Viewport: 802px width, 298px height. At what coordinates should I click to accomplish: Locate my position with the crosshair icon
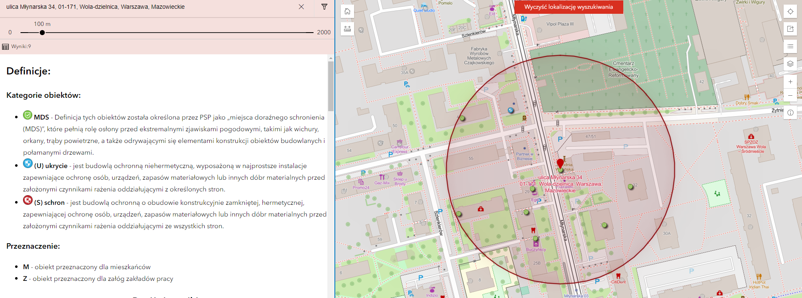pos(790,11)
